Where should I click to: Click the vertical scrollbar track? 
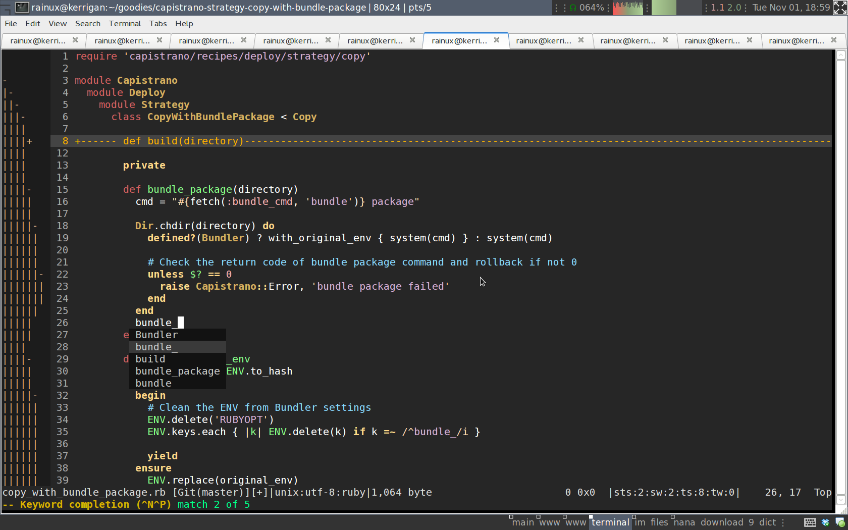click(x=840, y=278)
